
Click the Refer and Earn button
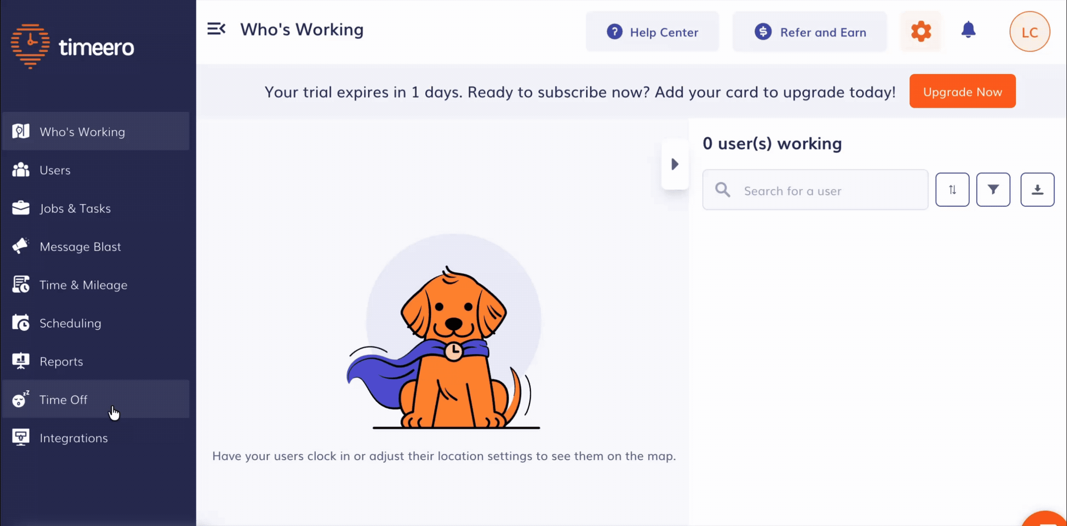810,32
